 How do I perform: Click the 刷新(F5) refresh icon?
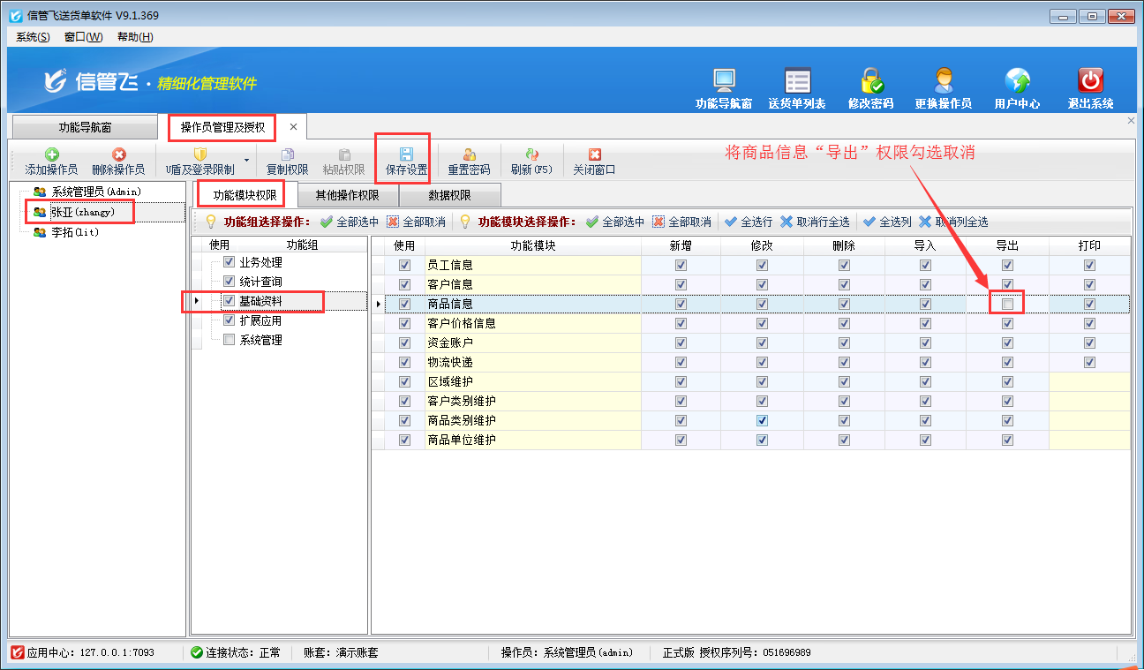[x=531, y=154]
